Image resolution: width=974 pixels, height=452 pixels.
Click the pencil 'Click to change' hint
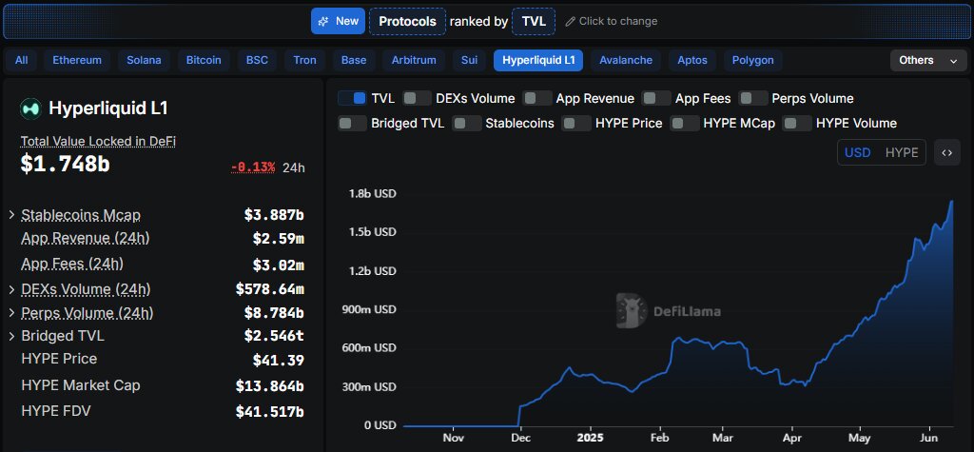(x=612, y=21)
